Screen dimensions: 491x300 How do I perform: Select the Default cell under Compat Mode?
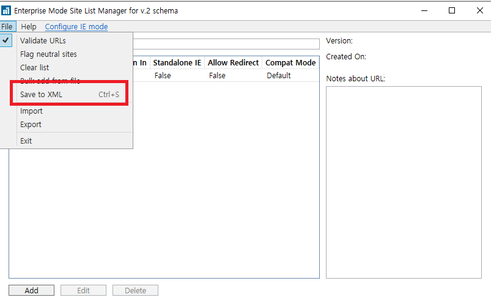[x=279, y=76]
